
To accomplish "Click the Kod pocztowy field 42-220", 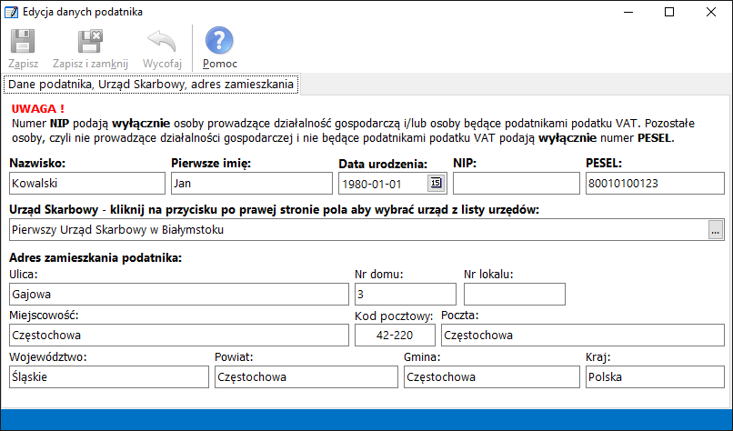I will pos(396,336).
